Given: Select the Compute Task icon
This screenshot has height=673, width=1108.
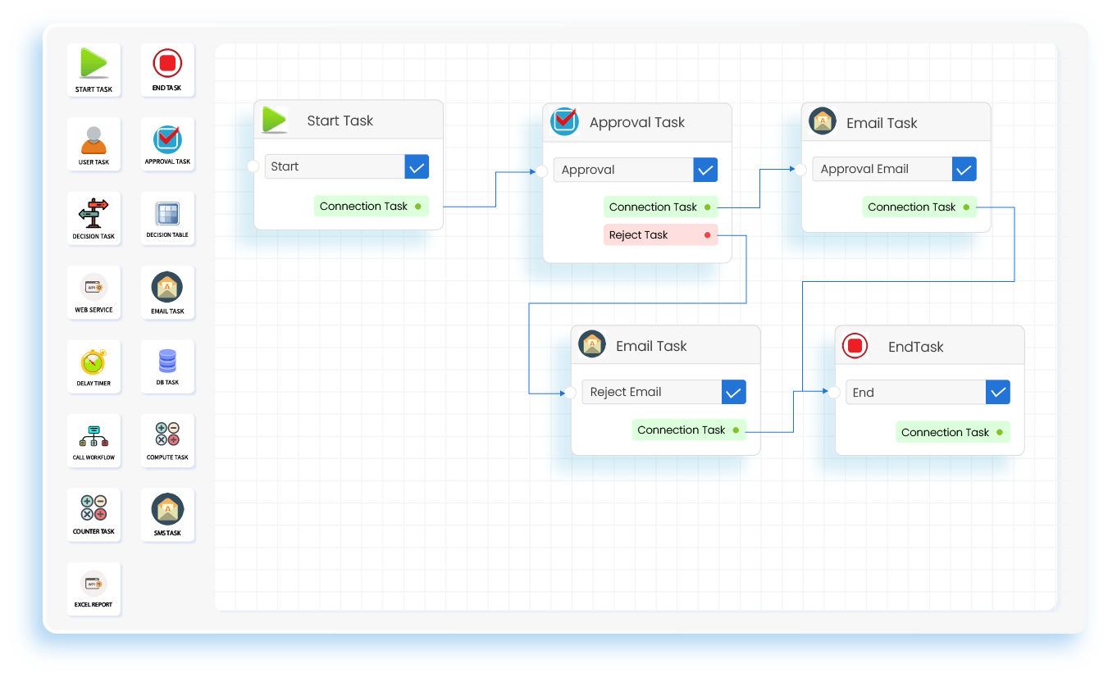Looking at the screenshot, I should pos(167,435).
